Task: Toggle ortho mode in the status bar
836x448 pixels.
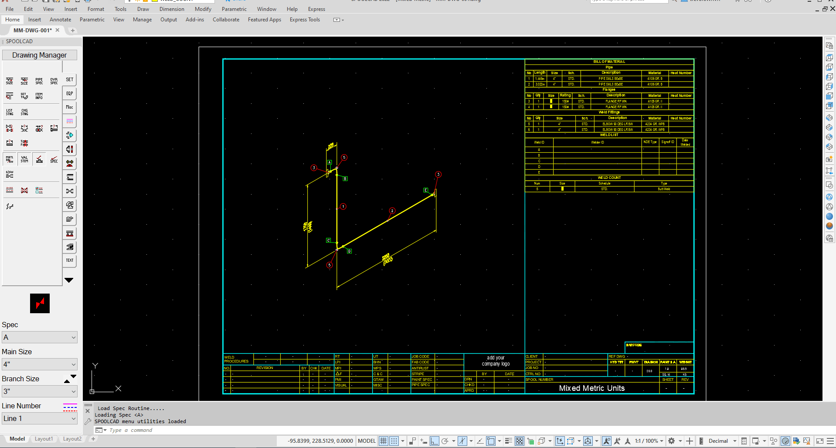Action: [x=434, y=441]
